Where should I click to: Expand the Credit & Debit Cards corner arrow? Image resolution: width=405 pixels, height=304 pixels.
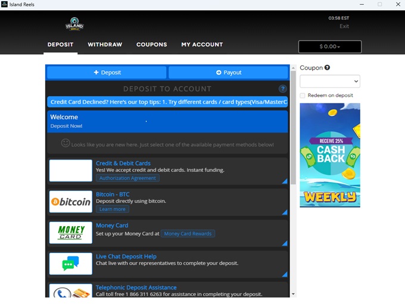tap(284, 181)
